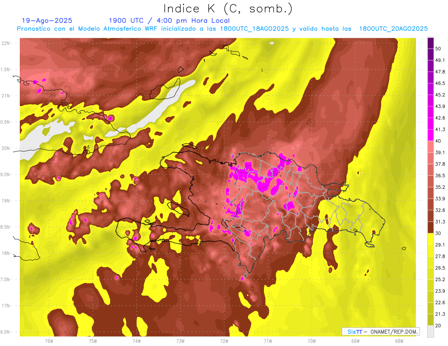Screen dimensions: 448x346
Task: Click the legend value "35.2"
Action: pyautogui.click(x=440, y=187)
